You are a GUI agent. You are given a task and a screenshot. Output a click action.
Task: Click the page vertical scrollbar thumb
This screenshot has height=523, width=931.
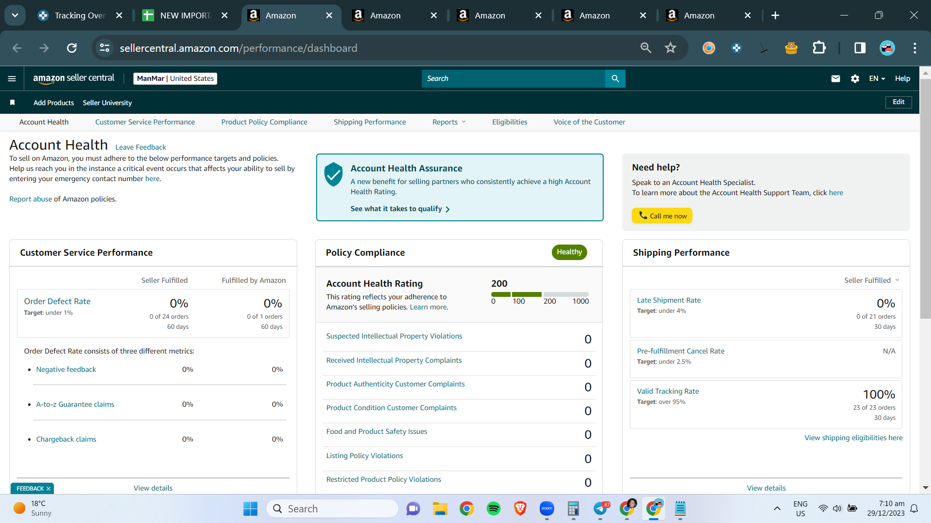point(925,199)
